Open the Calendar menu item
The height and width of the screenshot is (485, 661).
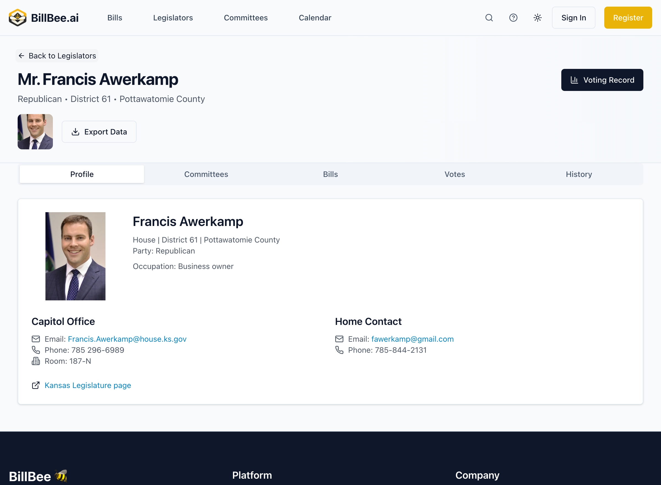(x=315, y=18)
